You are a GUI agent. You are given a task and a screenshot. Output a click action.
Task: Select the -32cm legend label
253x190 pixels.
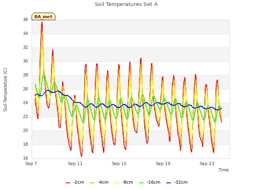coord(181,182)
